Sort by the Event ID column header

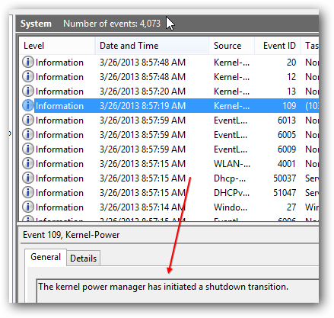click(278, 46)
